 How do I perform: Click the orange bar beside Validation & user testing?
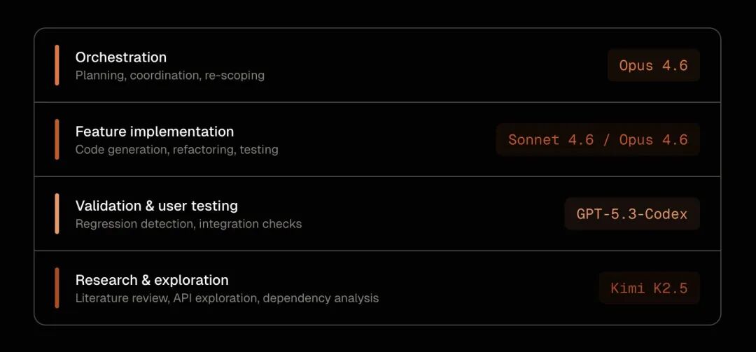click(x=57, y=213)
